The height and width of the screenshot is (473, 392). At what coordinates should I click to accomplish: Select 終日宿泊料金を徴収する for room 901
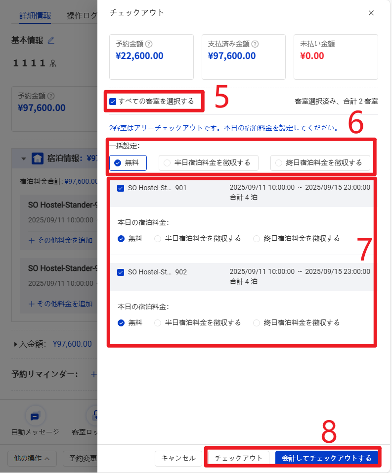pos(257,239)
